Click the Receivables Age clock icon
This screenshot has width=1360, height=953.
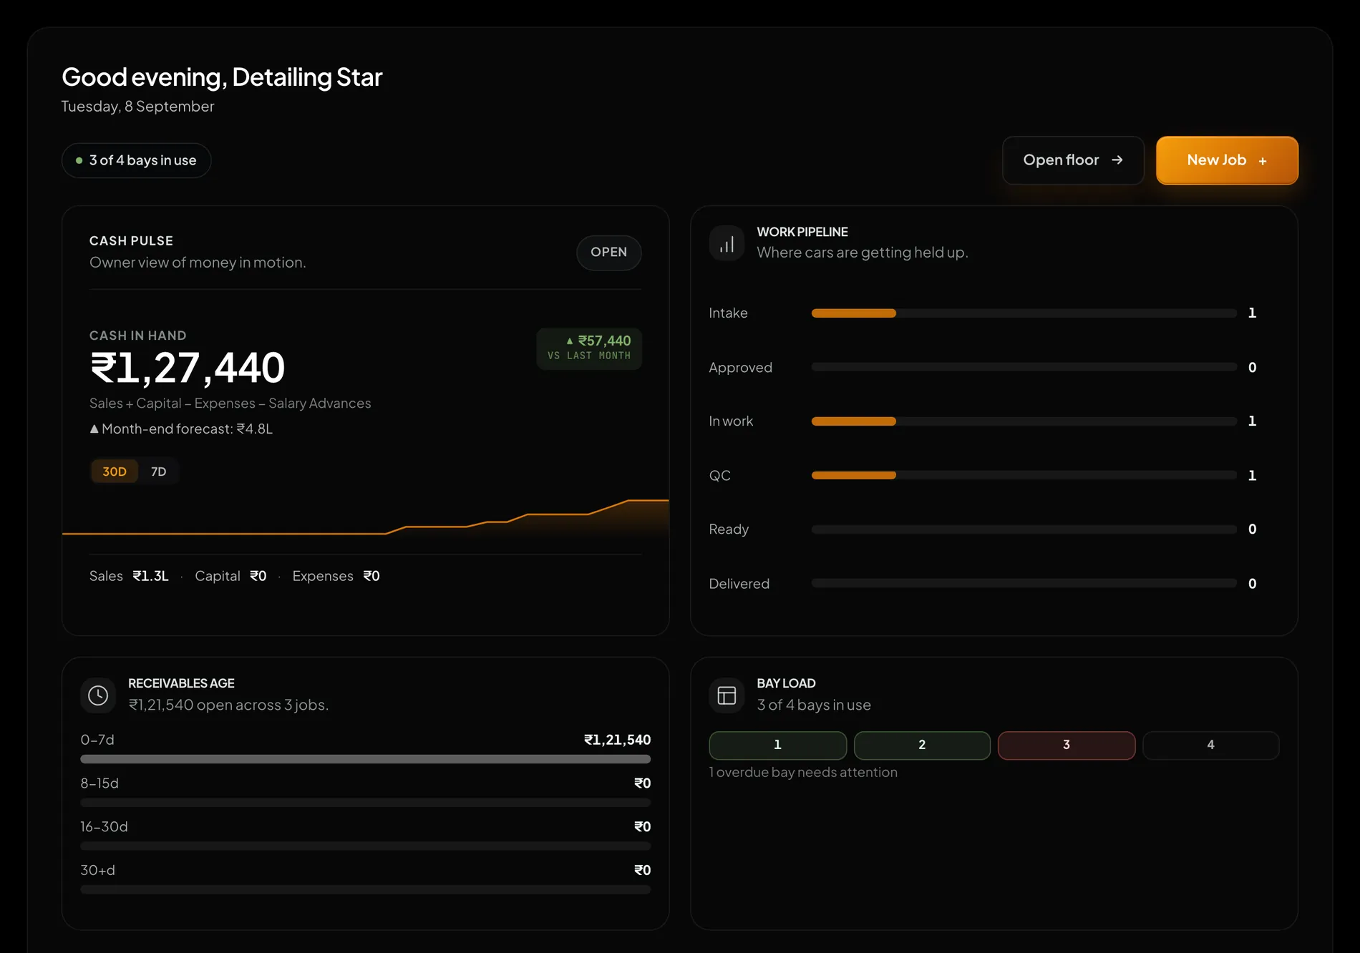(x=98, y=695)
